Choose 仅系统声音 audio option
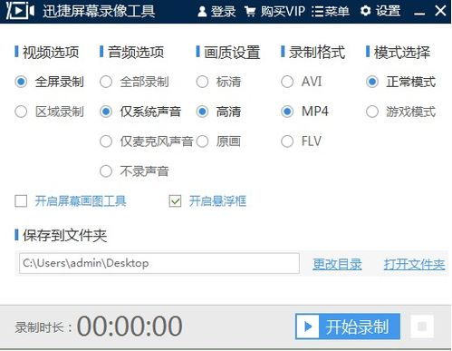The width and height of the screenshot is (452, 351). click(106, 112)
